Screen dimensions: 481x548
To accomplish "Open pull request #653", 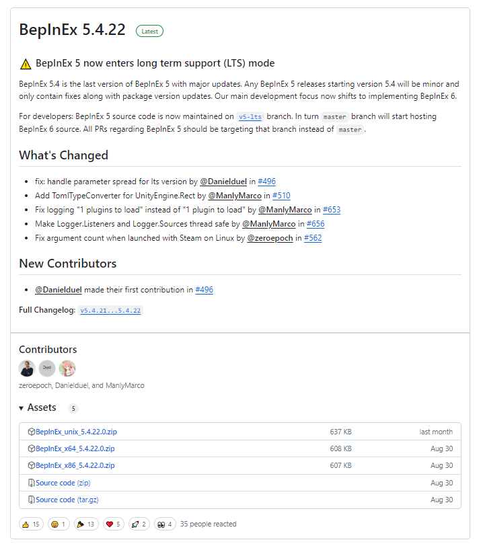I will 332,210.
